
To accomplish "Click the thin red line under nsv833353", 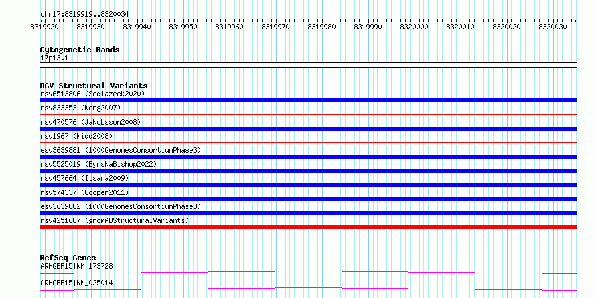I will coord(308,114).
